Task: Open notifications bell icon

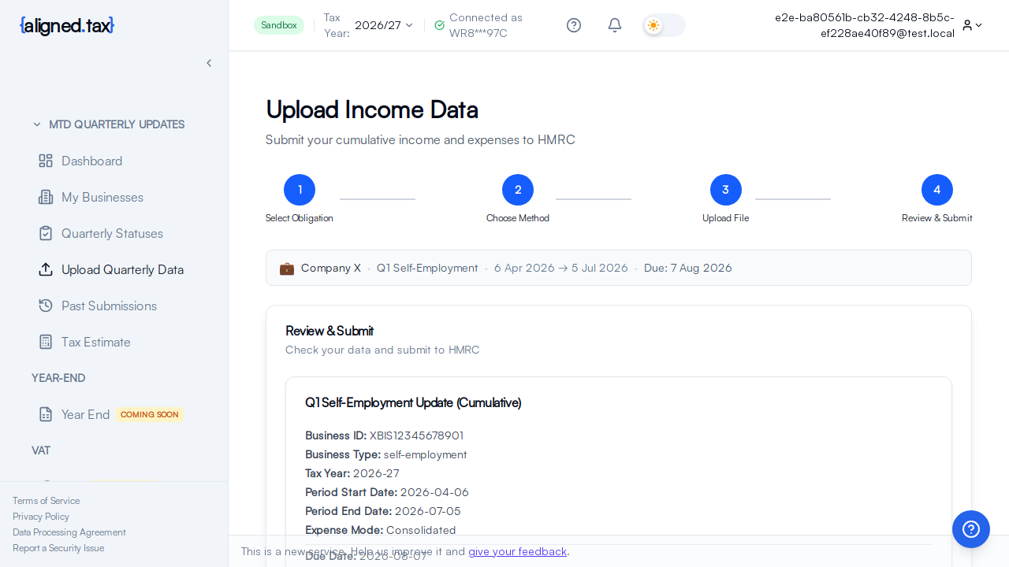Action: click(615, 25)
